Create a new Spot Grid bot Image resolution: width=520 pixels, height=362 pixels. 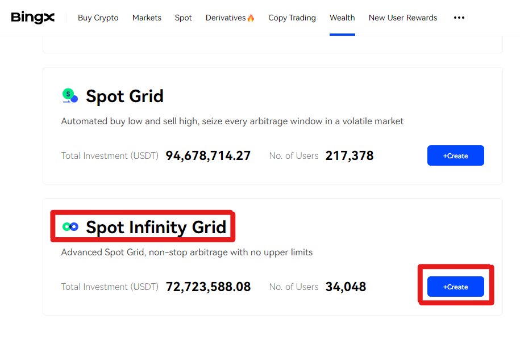click(x=456, y=155)
